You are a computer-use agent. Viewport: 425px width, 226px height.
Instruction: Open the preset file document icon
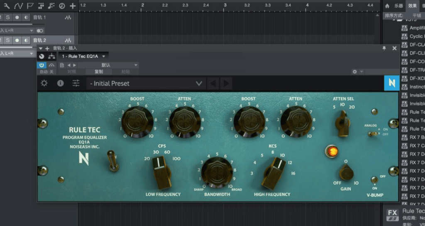(x=62, y=65)
